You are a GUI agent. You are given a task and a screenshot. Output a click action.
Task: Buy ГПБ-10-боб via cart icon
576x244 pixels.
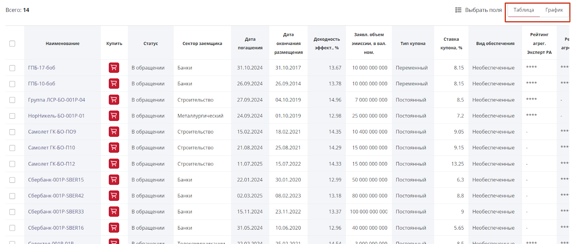[x=114, y=83]
